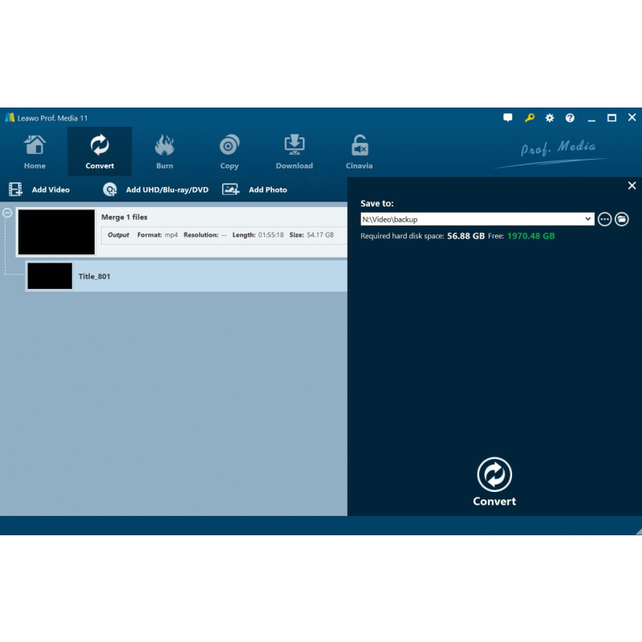Collapse the Merge 1 files group
The image size is (642, 642).
tap(7, 213)
